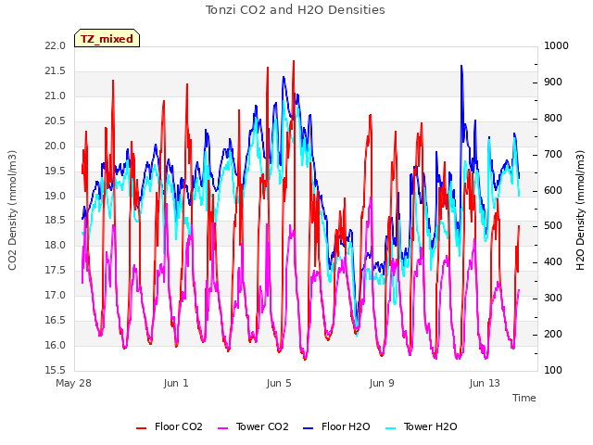593x445 pixels.
Task: Click the Jun 1 date tick label
Action: (x=176, y=383)
